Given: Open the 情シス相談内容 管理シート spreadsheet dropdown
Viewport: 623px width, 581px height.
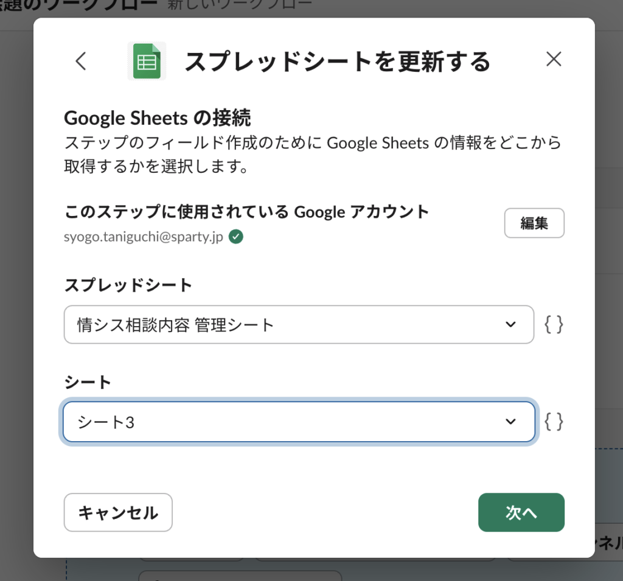Looking at the screenshot, I should pos(286,325).
